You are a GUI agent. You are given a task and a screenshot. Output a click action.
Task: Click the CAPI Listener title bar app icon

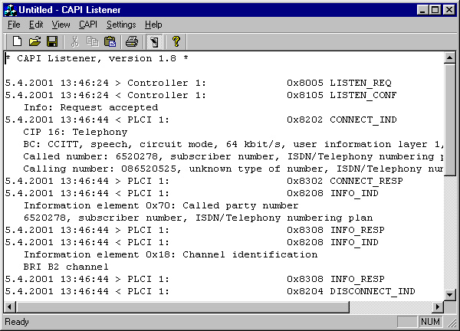click(x=10, y=10)
